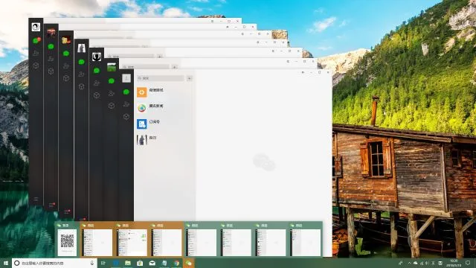
Task: Click the reddish avatar in the second-rearmost window
Action: click(x=51, y=33)
